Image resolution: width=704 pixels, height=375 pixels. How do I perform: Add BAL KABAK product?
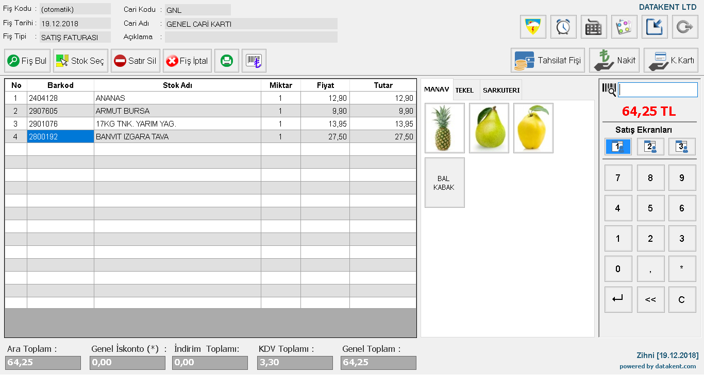pyautogui.click(x=445, y=183)
